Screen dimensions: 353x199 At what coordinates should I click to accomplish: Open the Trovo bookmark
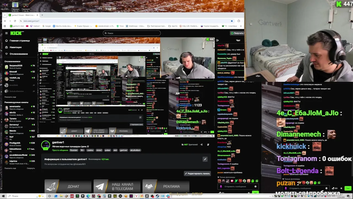tap(120, 26)
